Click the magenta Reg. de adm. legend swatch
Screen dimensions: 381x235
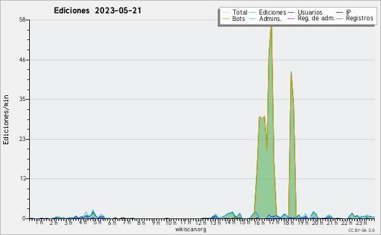pyautogui.click(x=291, y=18)
